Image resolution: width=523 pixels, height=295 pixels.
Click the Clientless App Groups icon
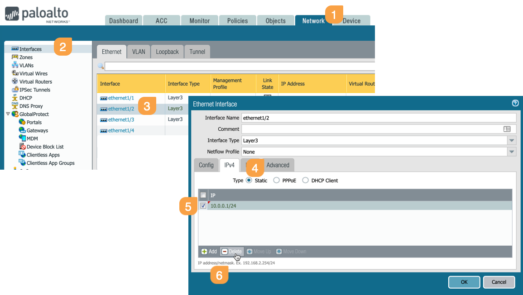point(22,163)
